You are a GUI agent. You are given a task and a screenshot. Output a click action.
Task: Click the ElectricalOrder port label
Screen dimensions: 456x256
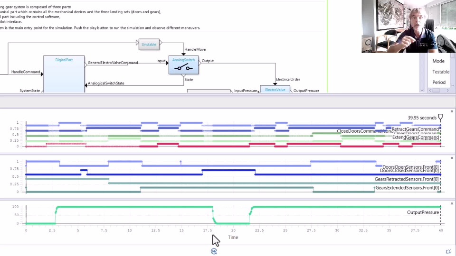pyautogui.click(x=288, y=79)
